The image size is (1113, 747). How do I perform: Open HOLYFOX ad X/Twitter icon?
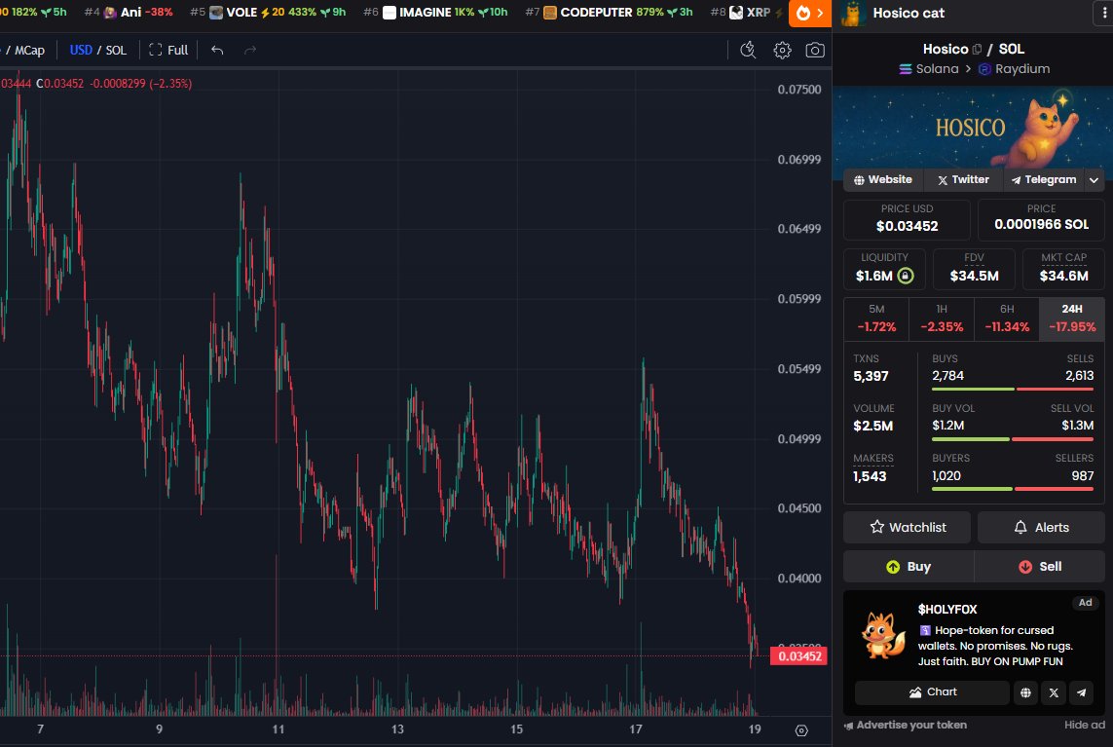[x=1054, y=692]
